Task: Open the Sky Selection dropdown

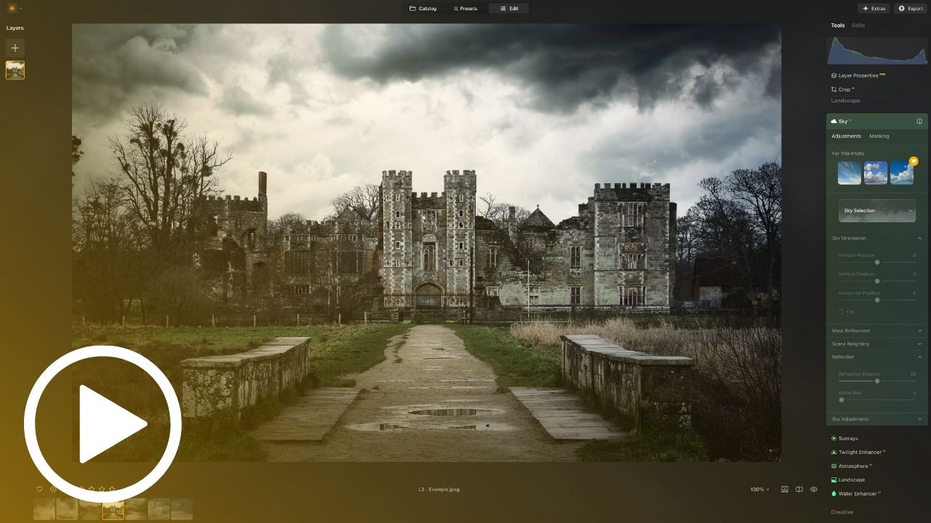Action: pyautogui.click(x=877, y=211)
